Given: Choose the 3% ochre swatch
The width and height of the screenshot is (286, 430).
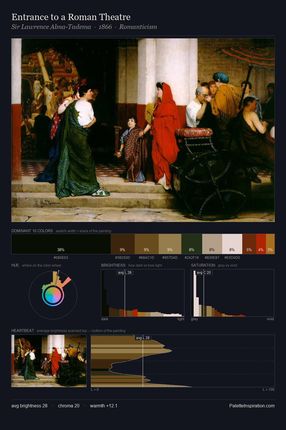Looking at the screenshot, I should click(270, 244).
